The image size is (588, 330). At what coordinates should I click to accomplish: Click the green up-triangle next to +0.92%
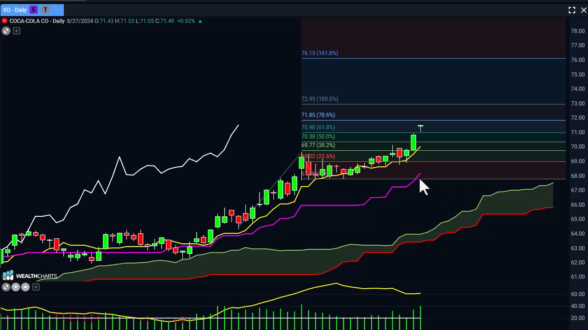(x=200, y=21)
